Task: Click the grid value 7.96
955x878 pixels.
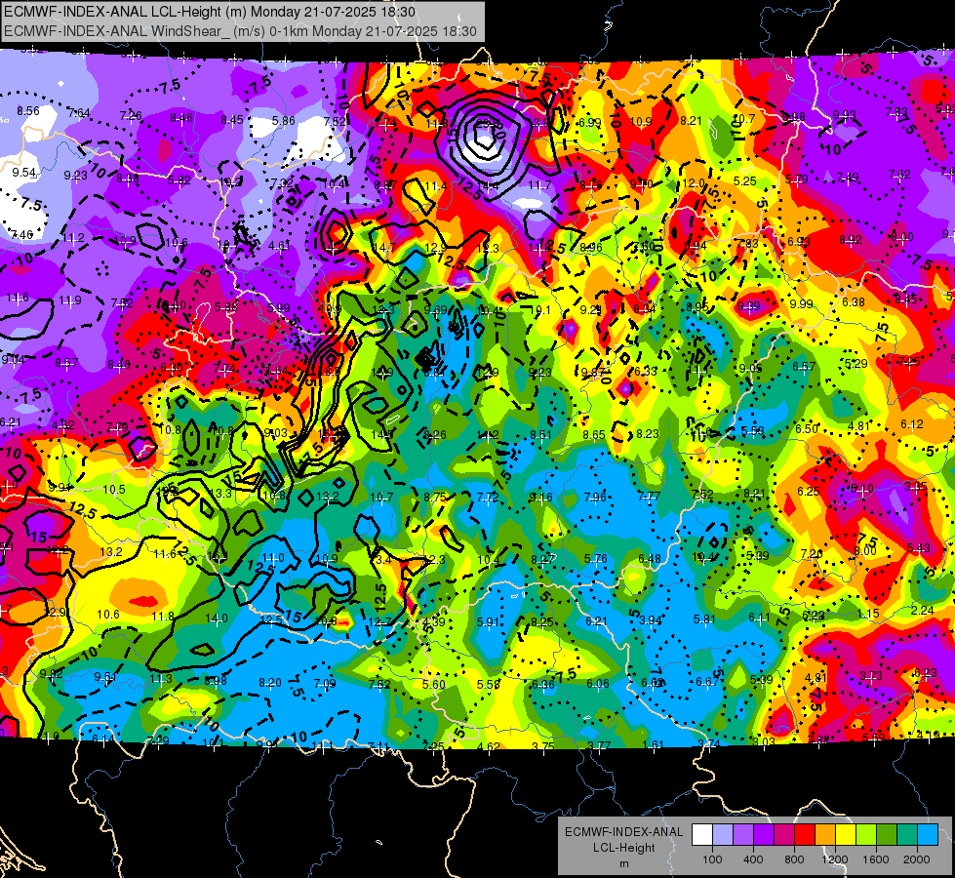Action: 595,497
